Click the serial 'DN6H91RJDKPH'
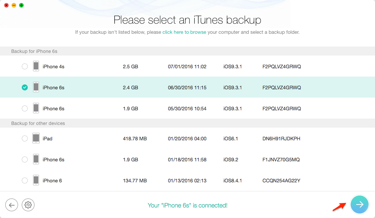The width and height of the screenshot is (375, 218). (x=281, y=138)
